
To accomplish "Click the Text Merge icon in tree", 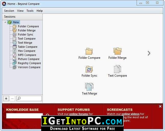I will click(x=15, y=43).
